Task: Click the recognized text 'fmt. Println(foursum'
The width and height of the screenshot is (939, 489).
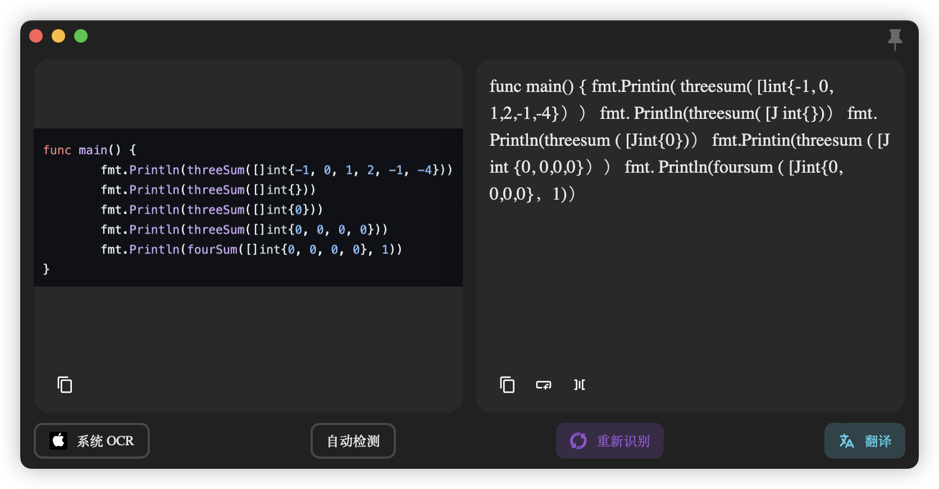Action: click(699, 167)
